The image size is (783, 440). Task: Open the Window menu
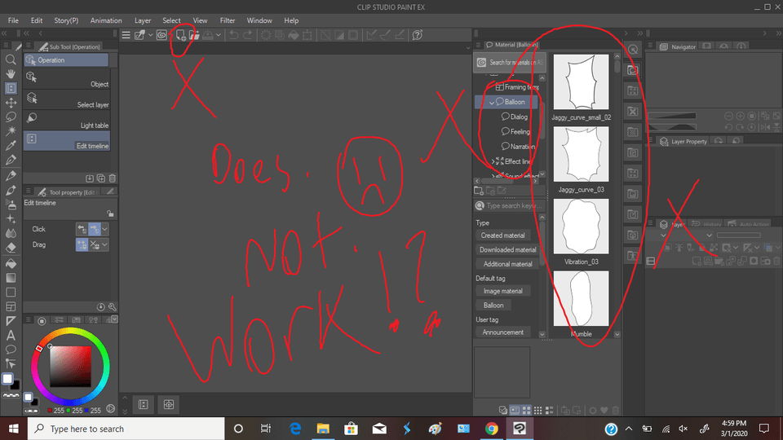(259, 20)
